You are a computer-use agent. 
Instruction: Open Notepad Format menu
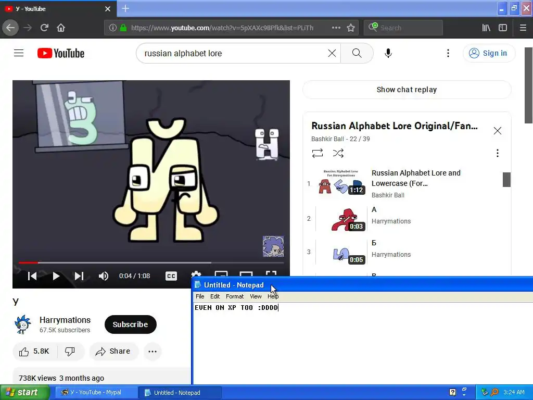[235, 296]
